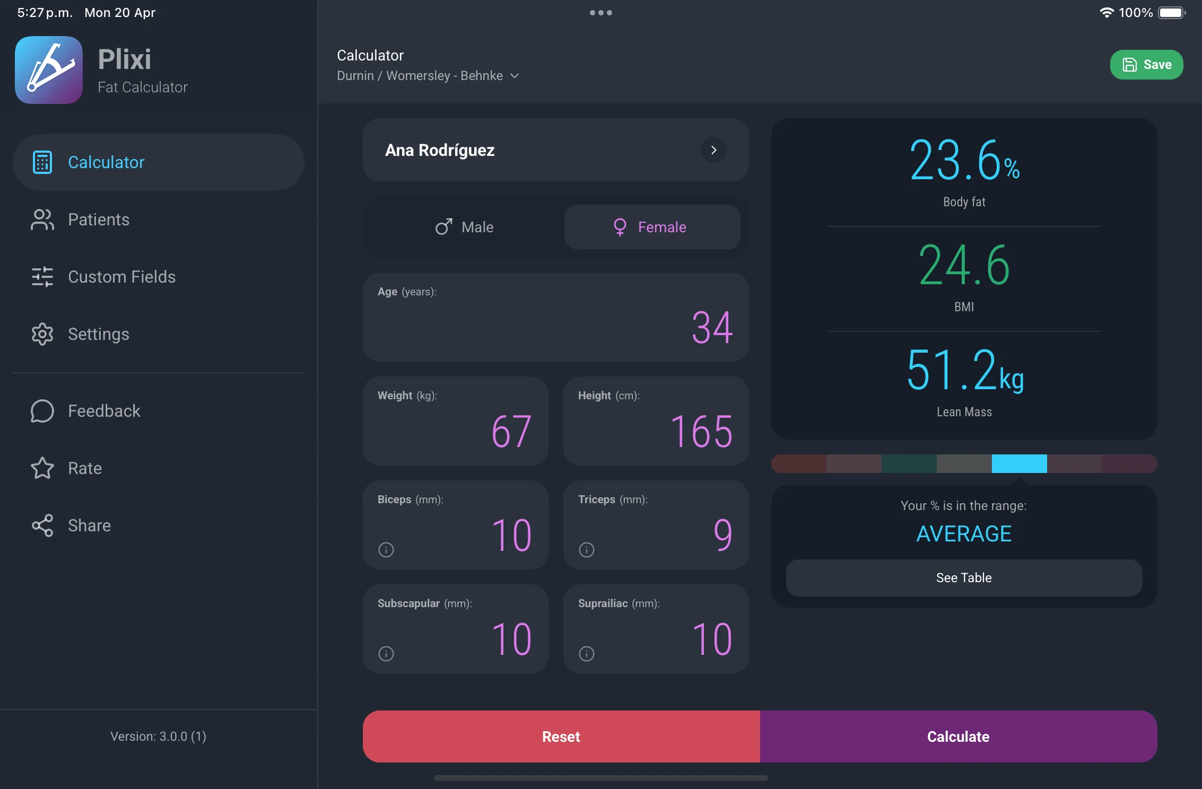This screenshot has width=1202, height=789.
Task: Select the Ana Rodríguez patient card
Action: click(555, 150)
